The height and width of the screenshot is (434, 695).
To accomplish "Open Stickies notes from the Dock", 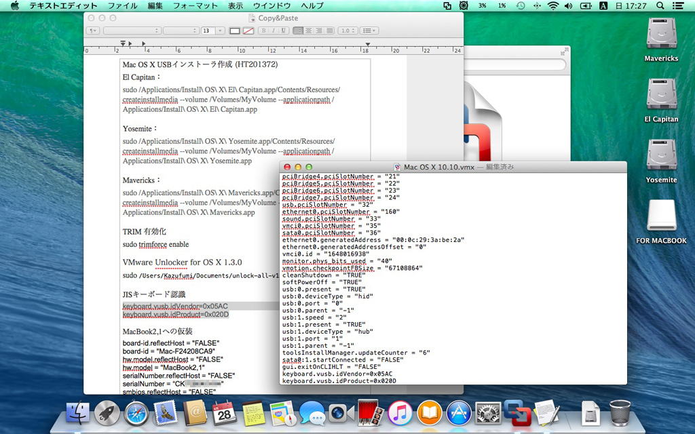I will (254, 413).
